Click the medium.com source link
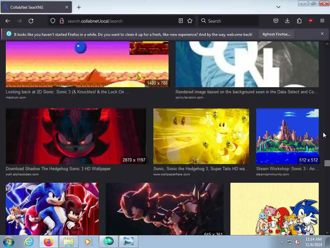 tap(16, 98)
